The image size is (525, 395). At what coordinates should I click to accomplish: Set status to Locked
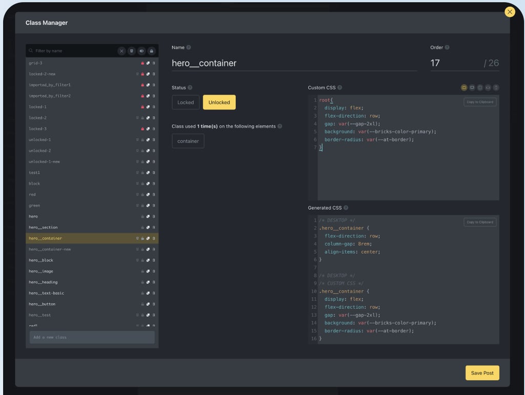point(186,103)
